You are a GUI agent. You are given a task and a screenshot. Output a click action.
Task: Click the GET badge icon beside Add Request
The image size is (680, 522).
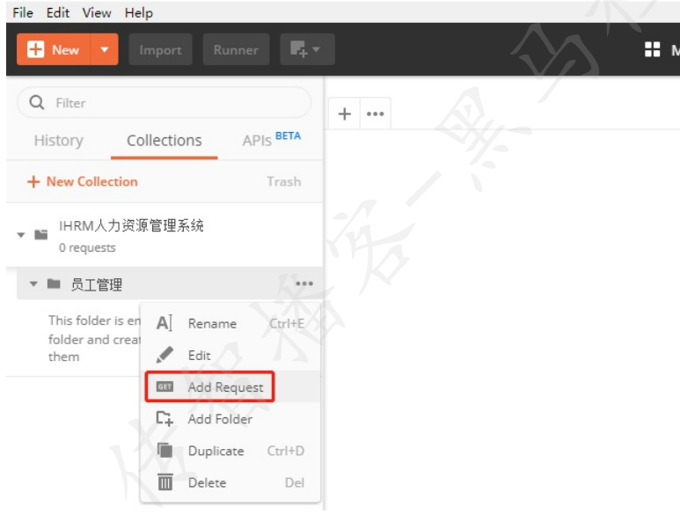[165, 386]
